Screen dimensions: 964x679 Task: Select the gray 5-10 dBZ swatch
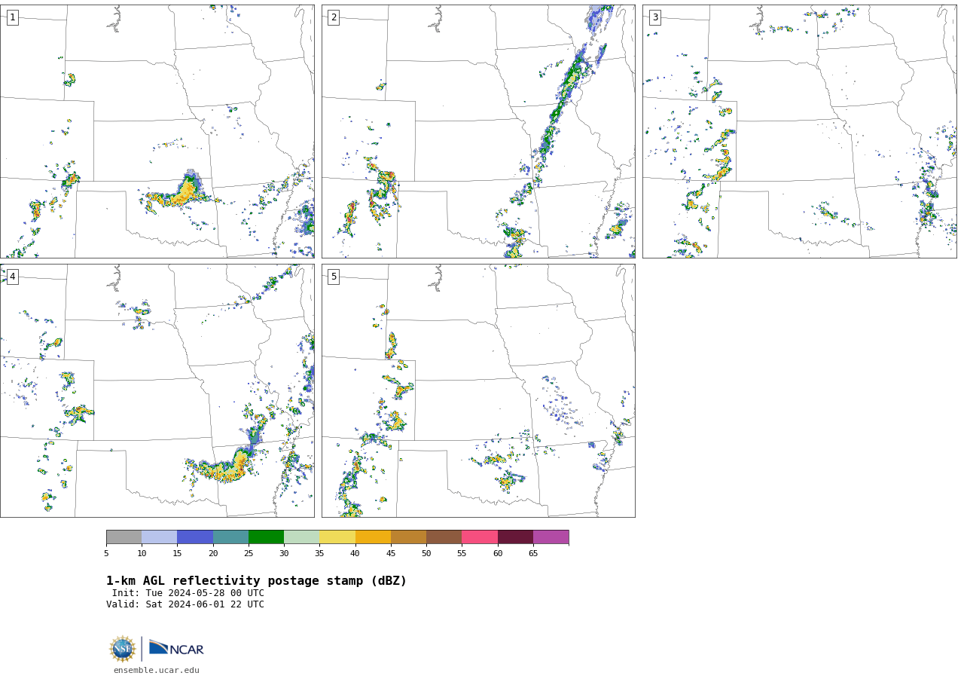tap(124, 537)
